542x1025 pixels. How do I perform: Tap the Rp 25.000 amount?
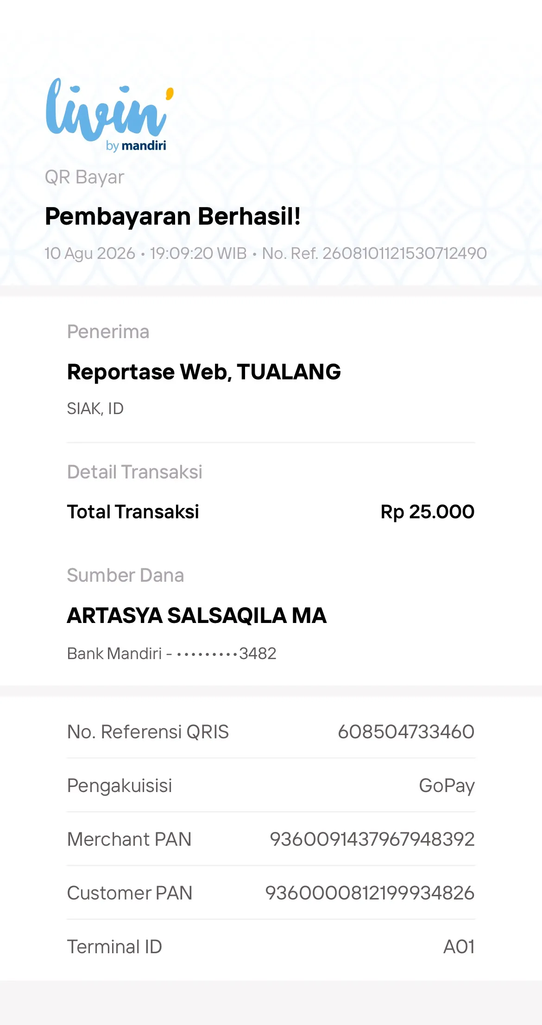click(x=428, y=512)
